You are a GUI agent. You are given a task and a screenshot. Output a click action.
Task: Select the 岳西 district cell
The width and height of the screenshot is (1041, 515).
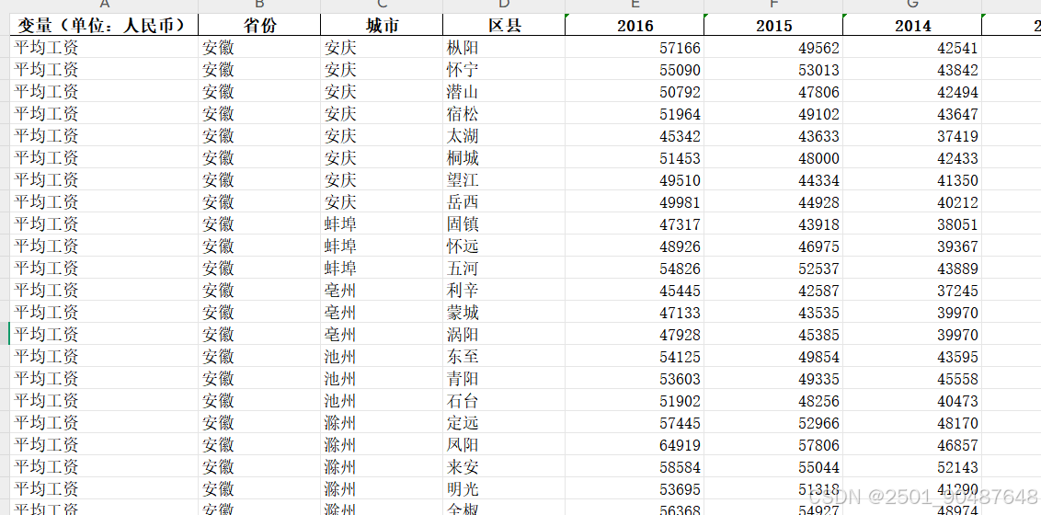[504, 201]
